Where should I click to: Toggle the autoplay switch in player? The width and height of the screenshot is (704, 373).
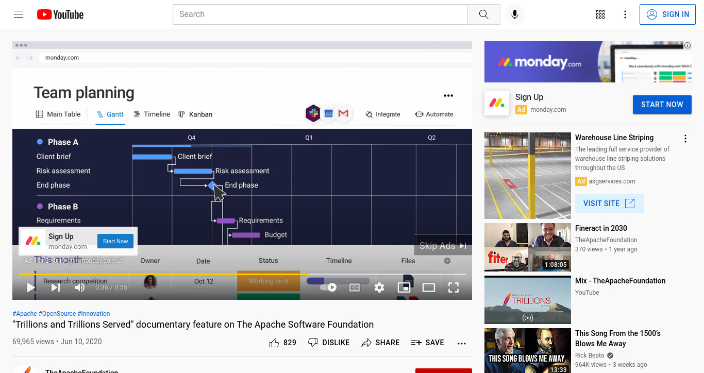[328, 287]
